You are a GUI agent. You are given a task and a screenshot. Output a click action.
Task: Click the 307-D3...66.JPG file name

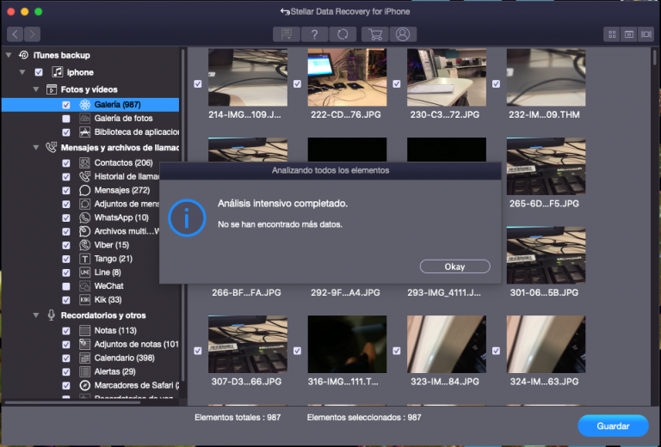246,382
